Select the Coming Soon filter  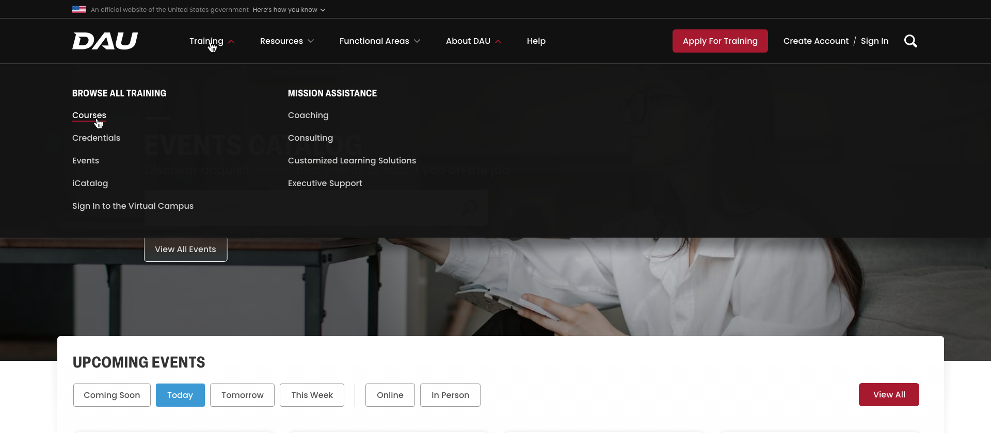[111, 395]
